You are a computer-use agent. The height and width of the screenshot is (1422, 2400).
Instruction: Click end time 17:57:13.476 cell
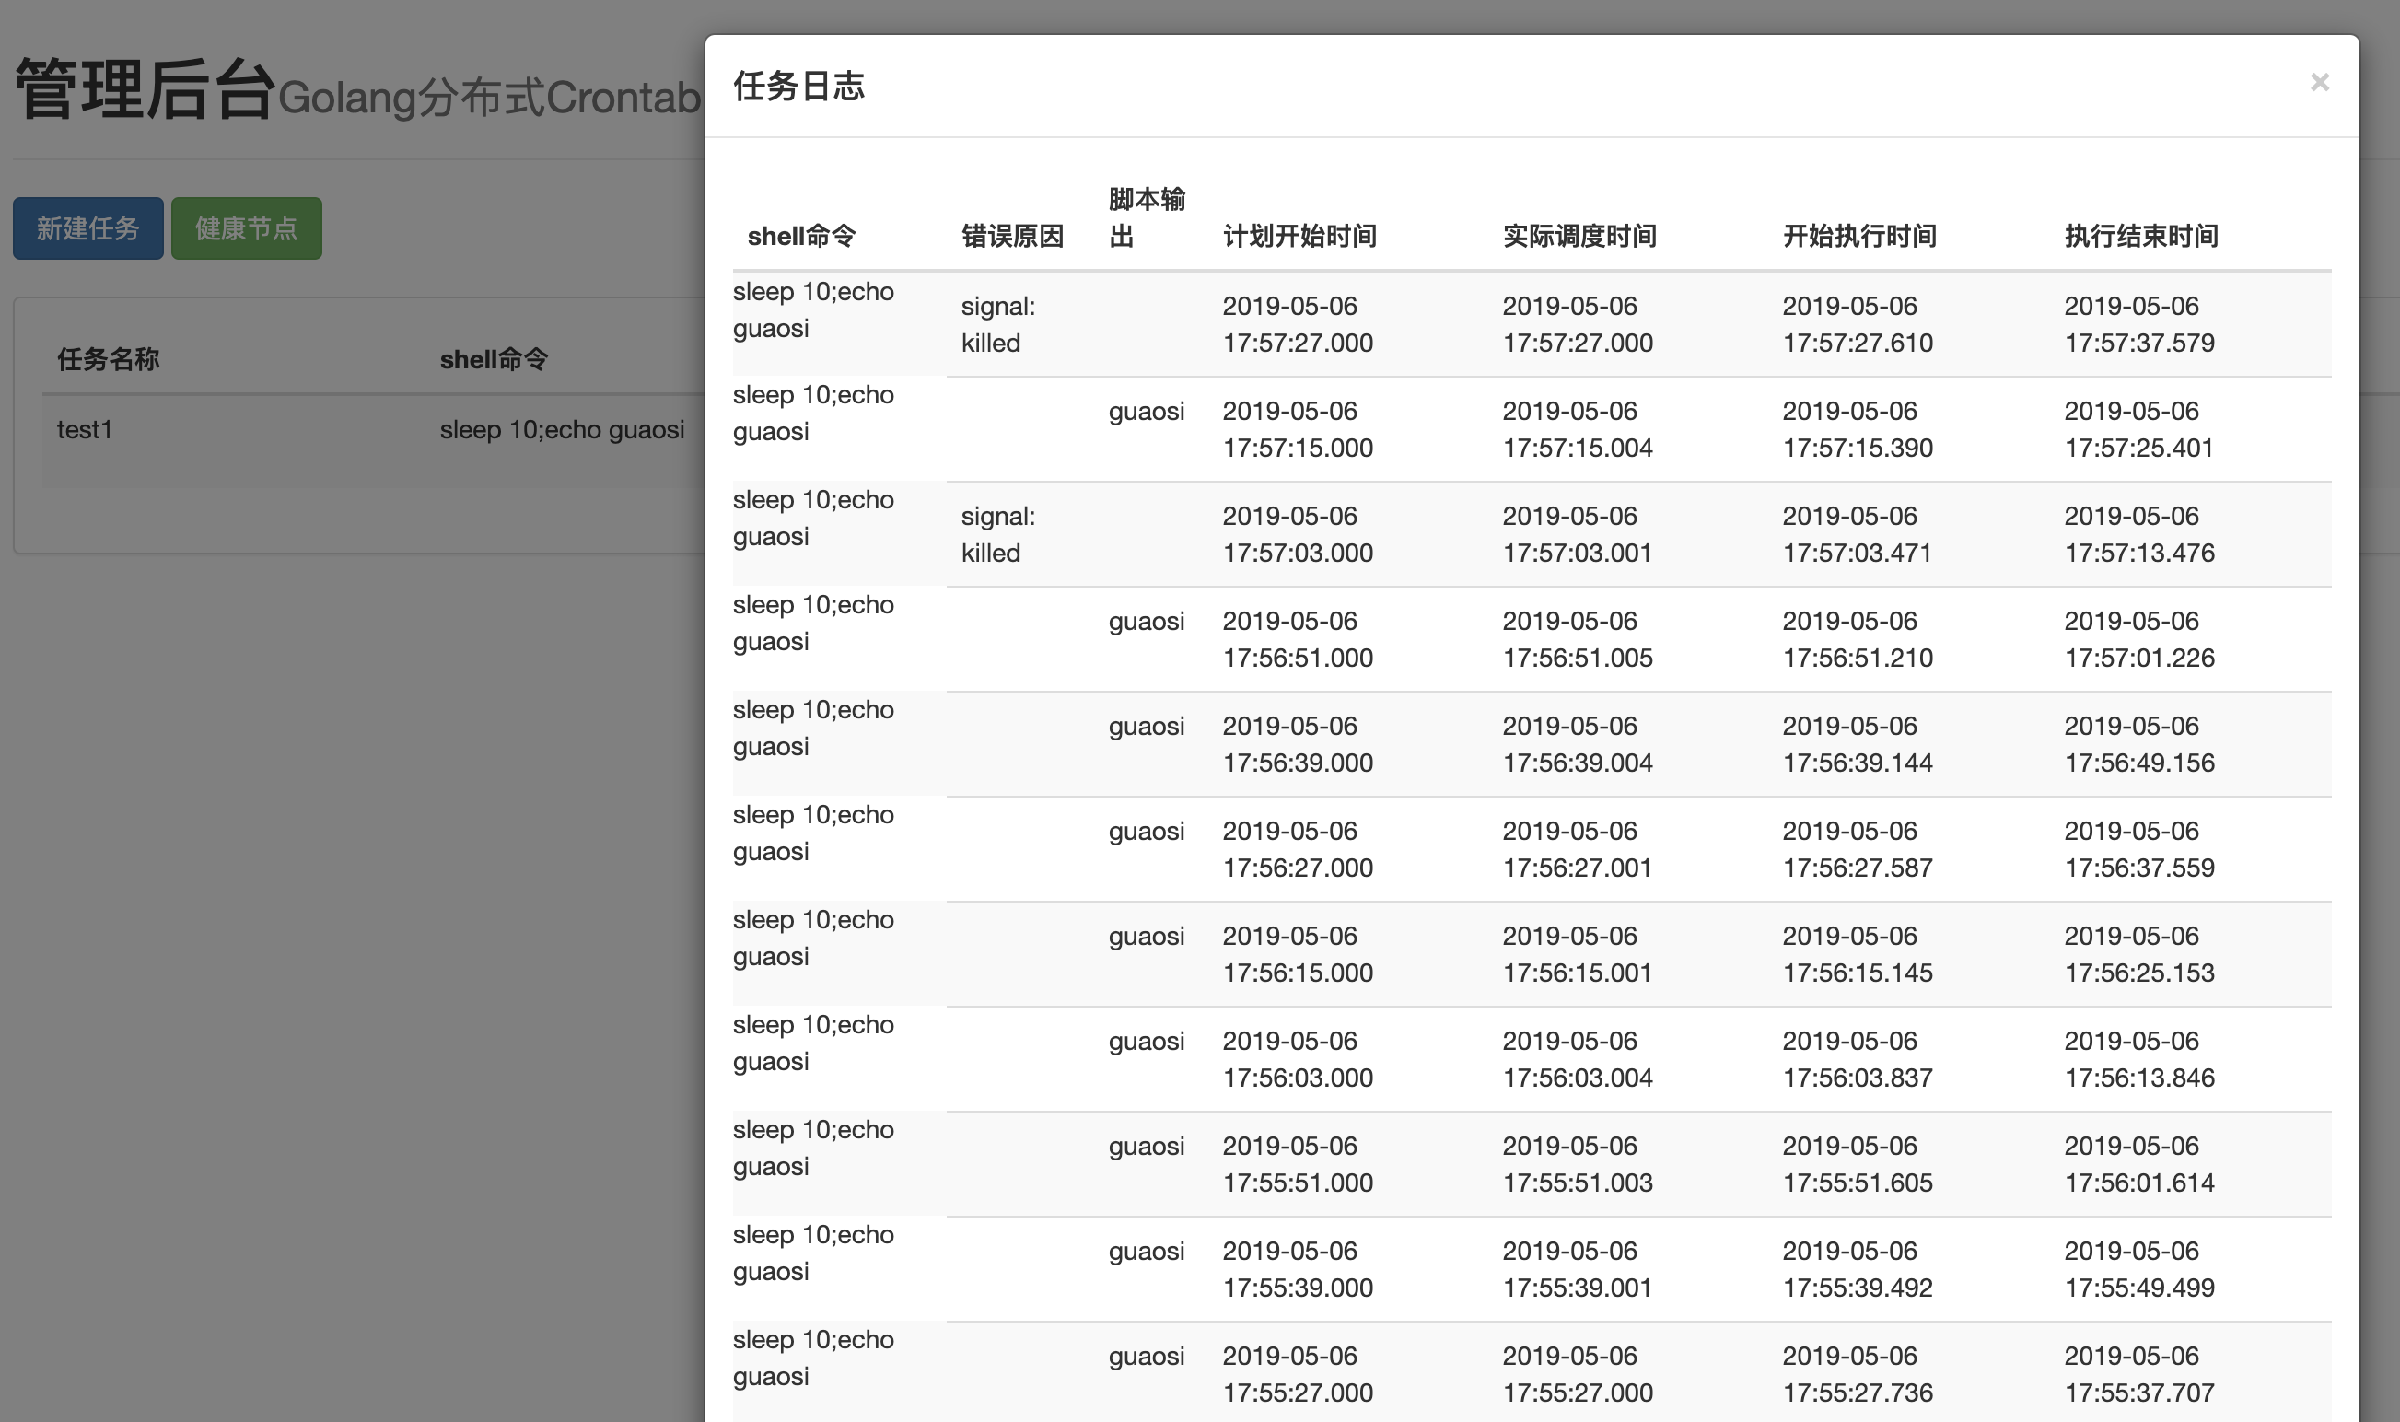coord(2138,534)
